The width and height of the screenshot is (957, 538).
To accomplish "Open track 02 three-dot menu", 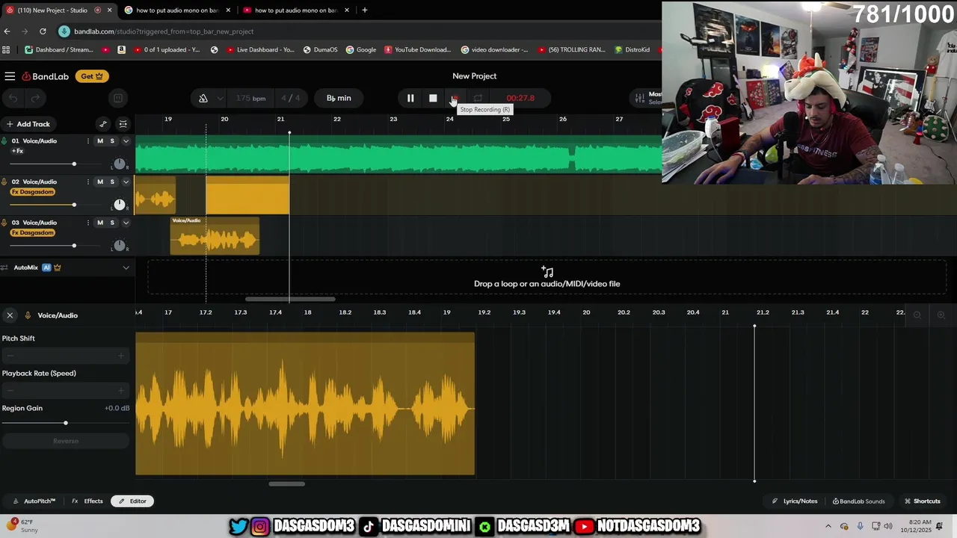I will click(88, 182).
